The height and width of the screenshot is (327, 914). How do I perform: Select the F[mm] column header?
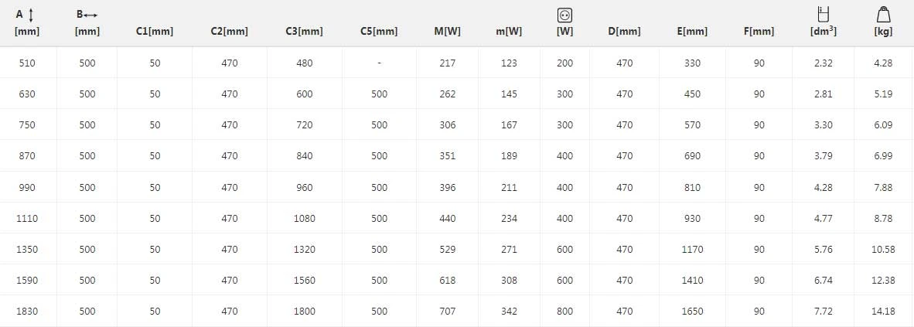pyautogui.click(x=759, y=32)
